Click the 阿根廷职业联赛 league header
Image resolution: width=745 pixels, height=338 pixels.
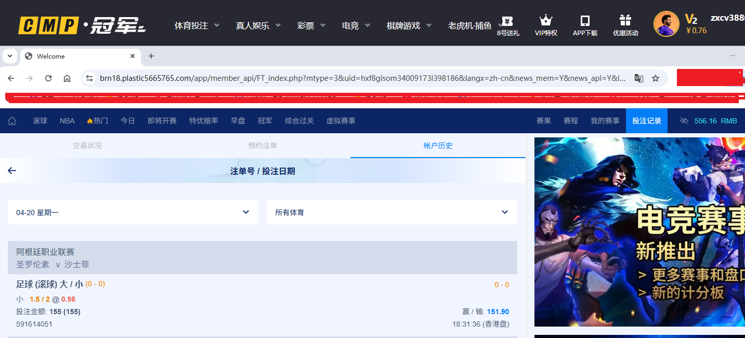click(45, 252)
